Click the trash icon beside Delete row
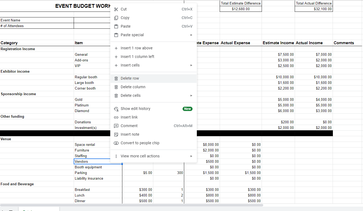 (x=116, y=78)
